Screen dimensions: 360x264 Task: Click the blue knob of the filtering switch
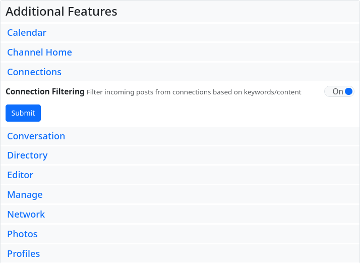348,91
